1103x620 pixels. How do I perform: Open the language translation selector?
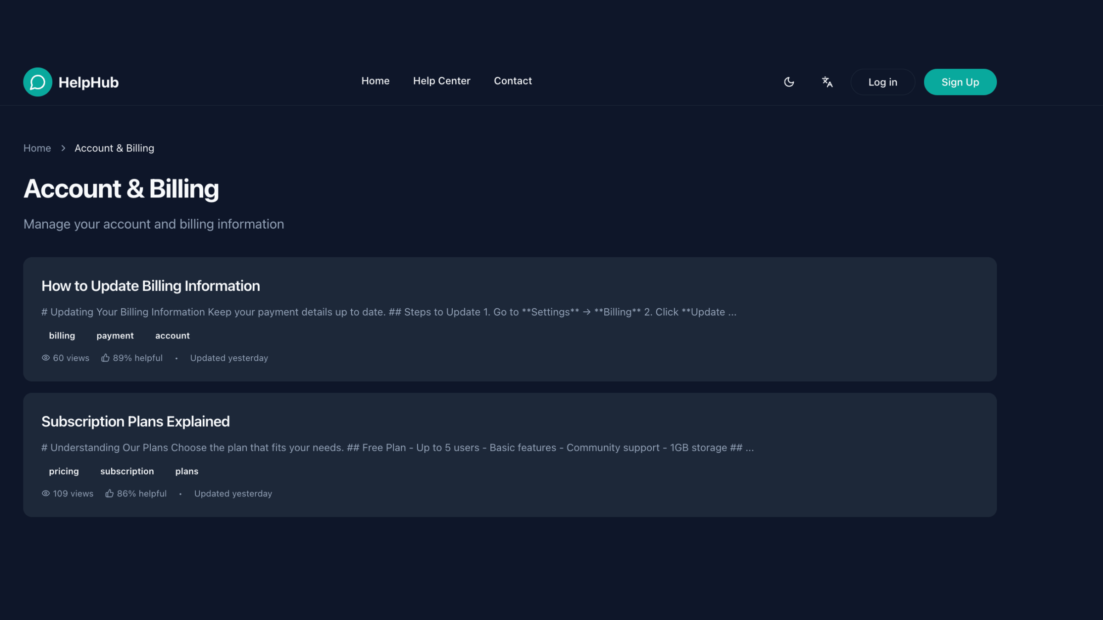(x=827, y=82)
